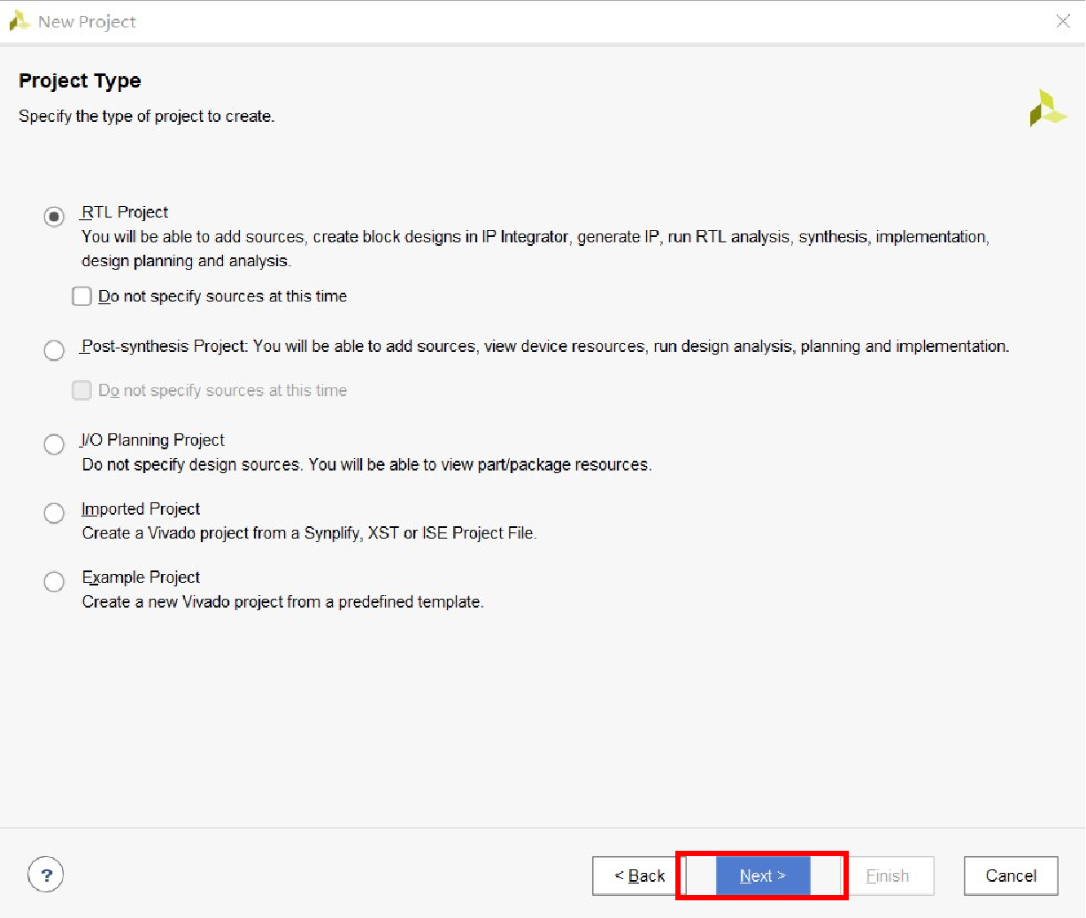Select the RTL Project radio button

click(x=54, y=216)
